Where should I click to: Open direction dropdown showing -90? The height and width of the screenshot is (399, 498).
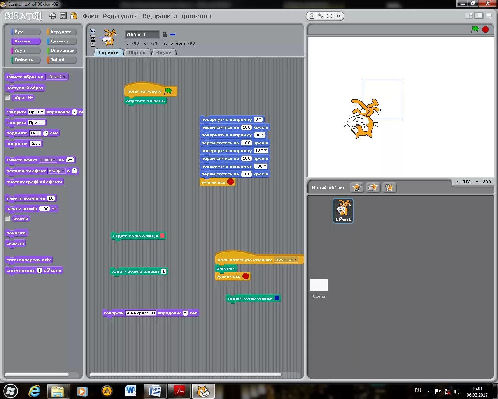(x=261, y=166)
